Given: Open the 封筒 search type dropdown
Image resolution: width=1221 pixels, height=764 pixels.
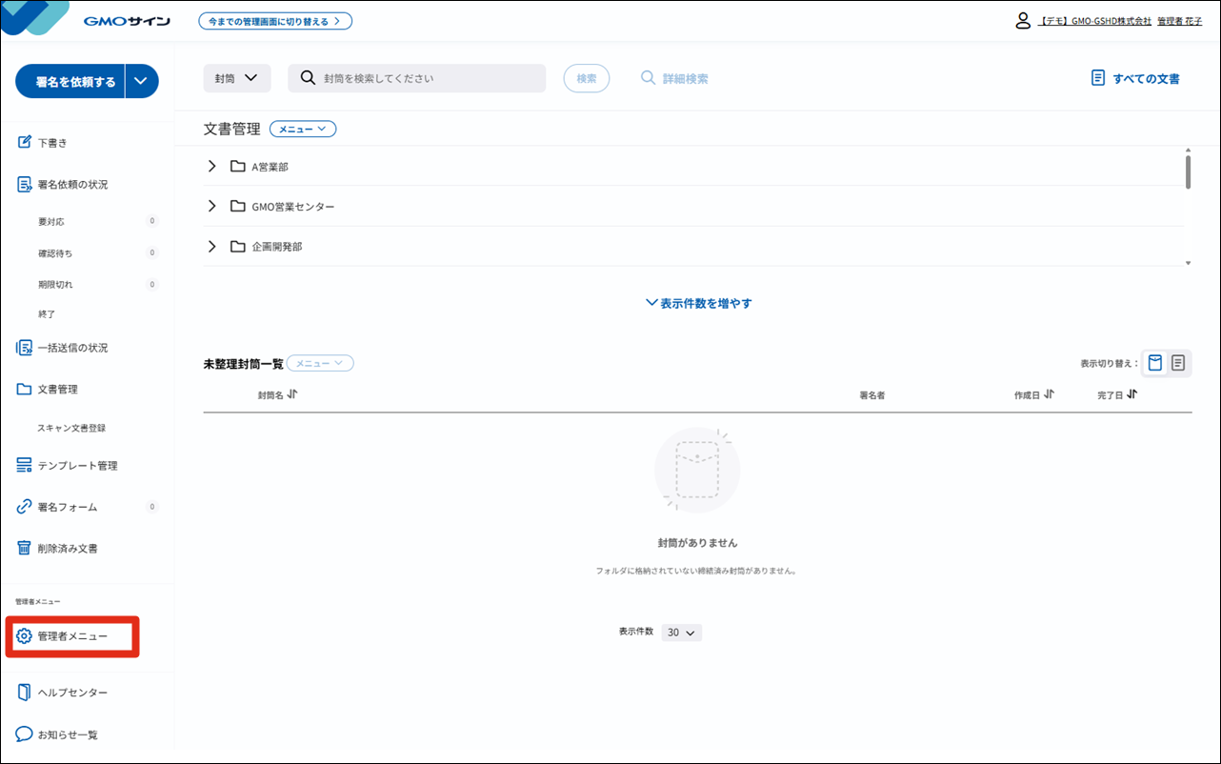Looking at the screenshot, I should 237,78.
